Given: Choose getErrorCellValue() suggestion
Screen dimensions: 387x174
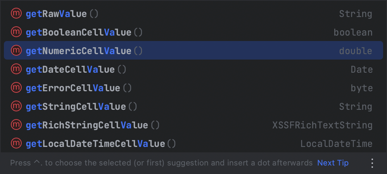Looking at the screenshot, I should pos(79,88).
